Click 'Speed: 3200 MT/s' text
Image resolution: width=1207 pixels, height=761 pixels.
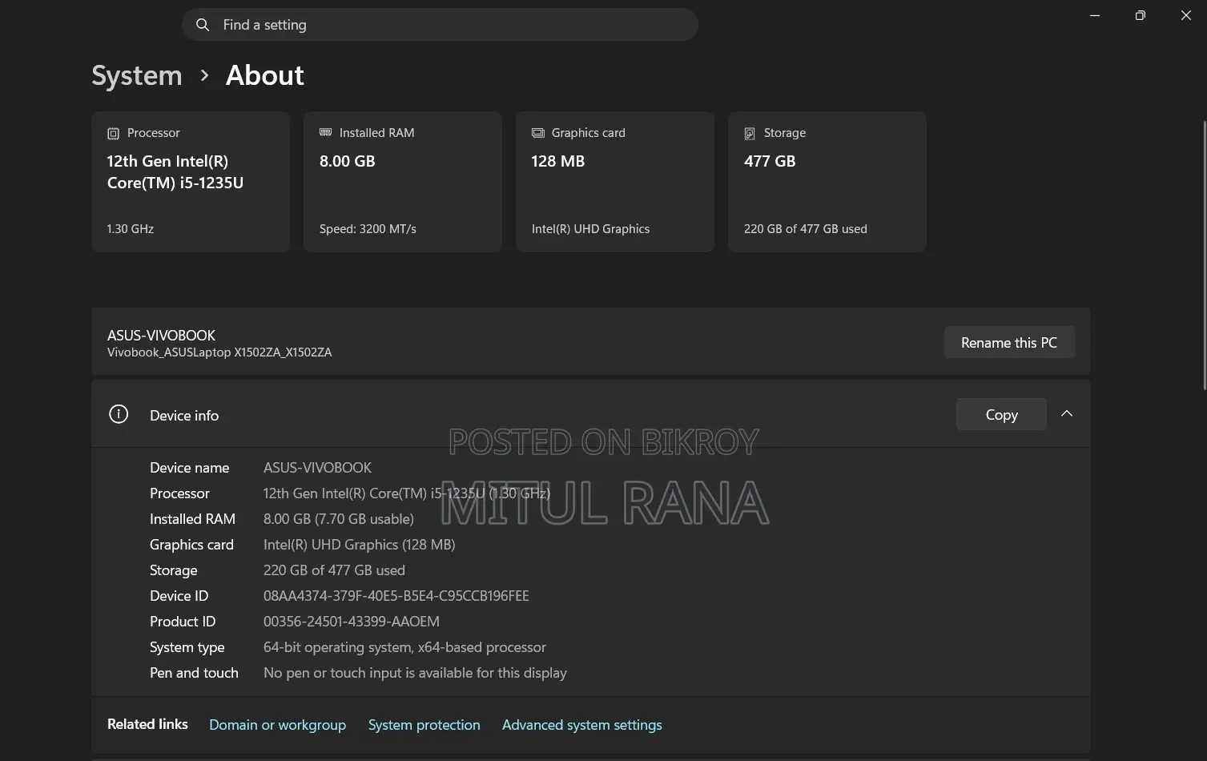click(x=368, y=229)
